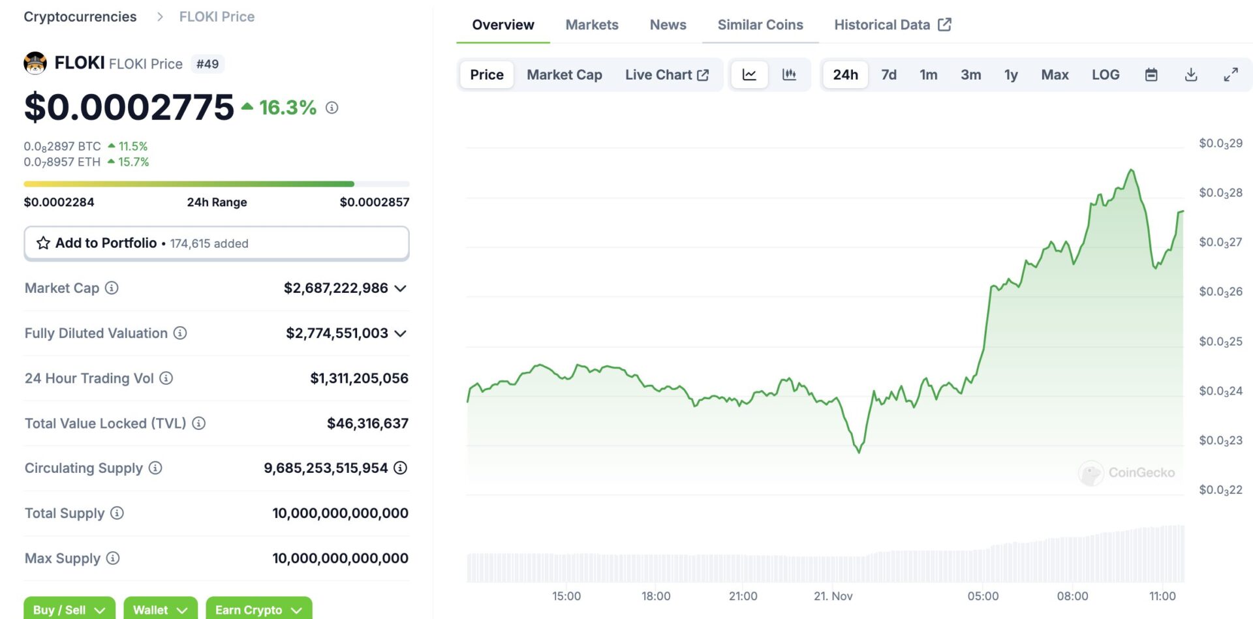Click the price chart line area
The image size is (1253, 619).
(825, 326)
